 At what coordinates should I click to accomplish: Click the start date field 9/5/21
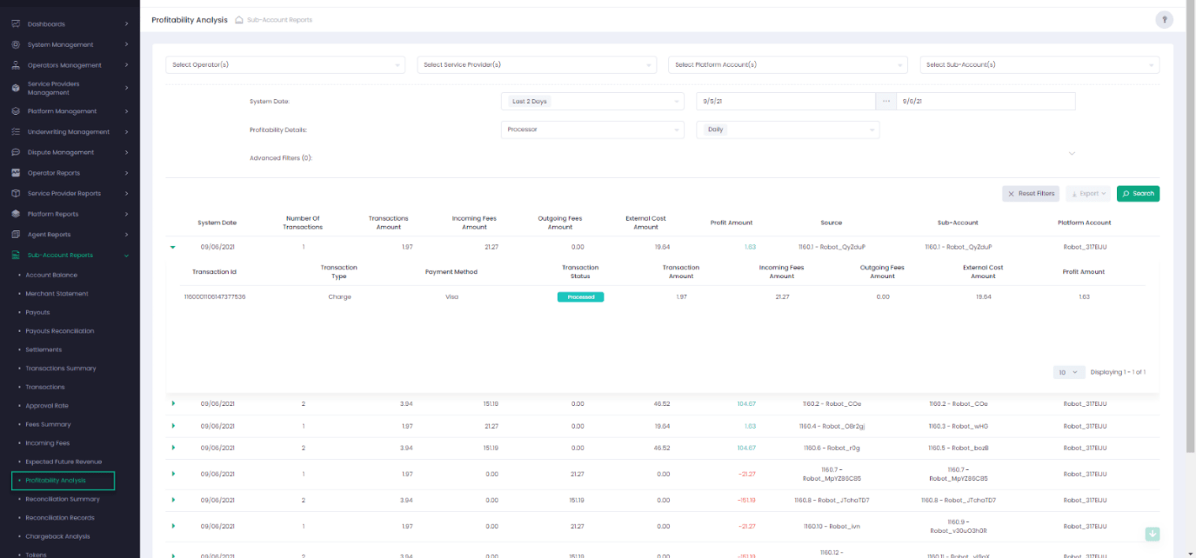pyautogui.click(x=785, y=102)
